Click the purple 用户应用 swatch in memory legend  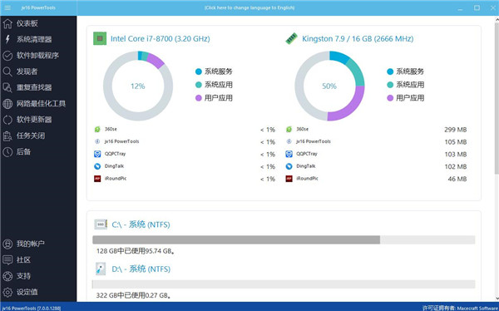(x=390, y=98)
